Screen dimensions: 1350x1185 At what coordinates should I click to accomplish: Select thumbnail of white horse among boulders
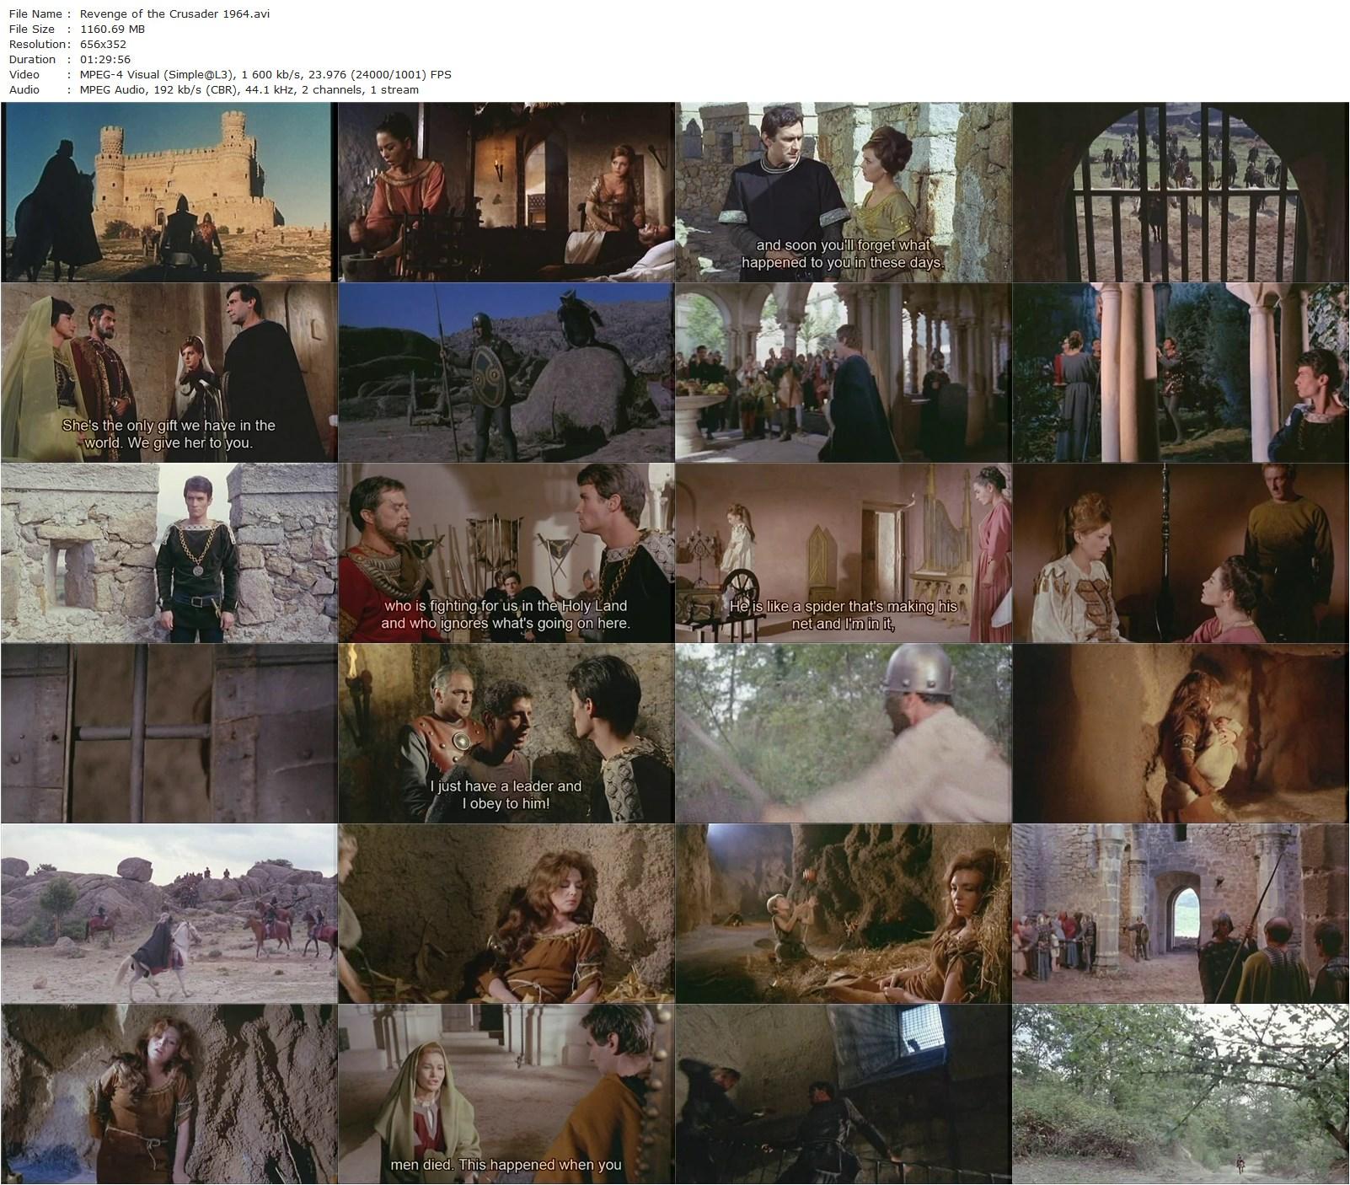(x=169, y=914)
